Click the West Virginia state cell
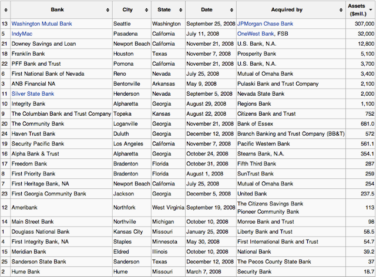Viewport: 376px width, 277px height. tap(168, 208)
